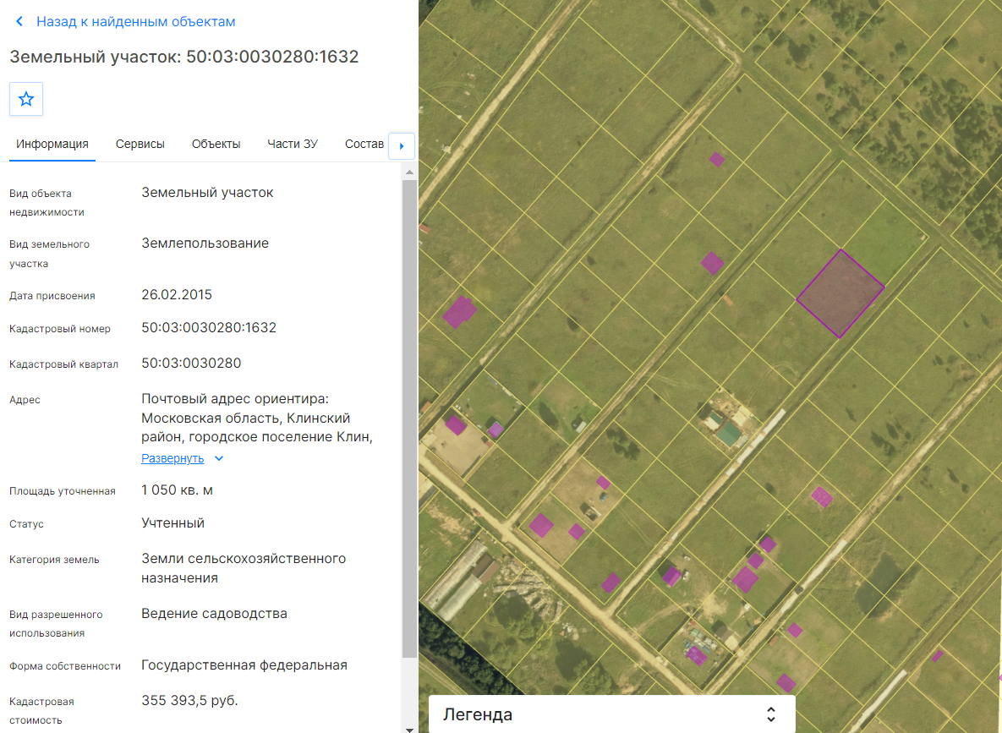Screen dimensions: 1002x733
Task: Select the Кадастровый номер value 50:03:0030280:1632
Action: point(209,328)
